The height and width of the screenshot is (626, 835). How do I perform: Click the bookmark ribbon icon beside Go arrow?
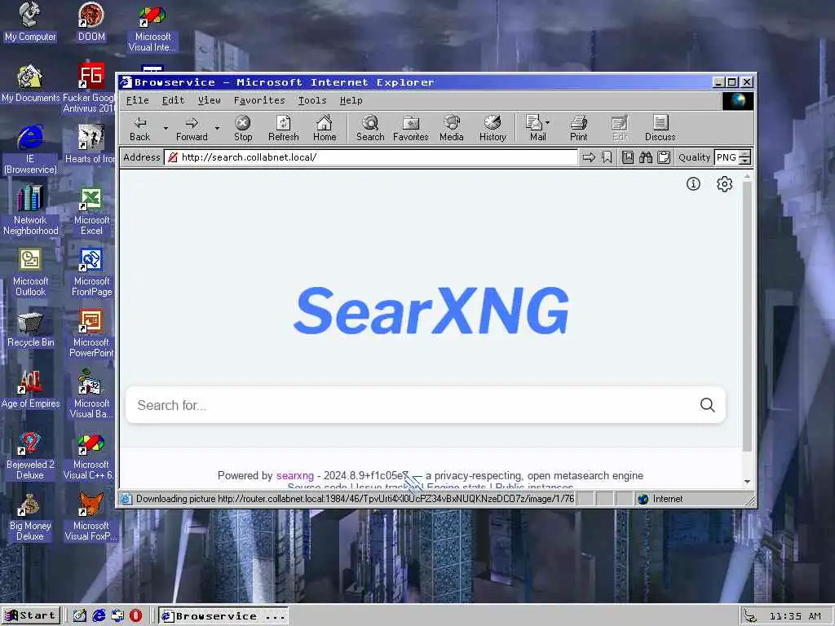[x=607, y=157]
